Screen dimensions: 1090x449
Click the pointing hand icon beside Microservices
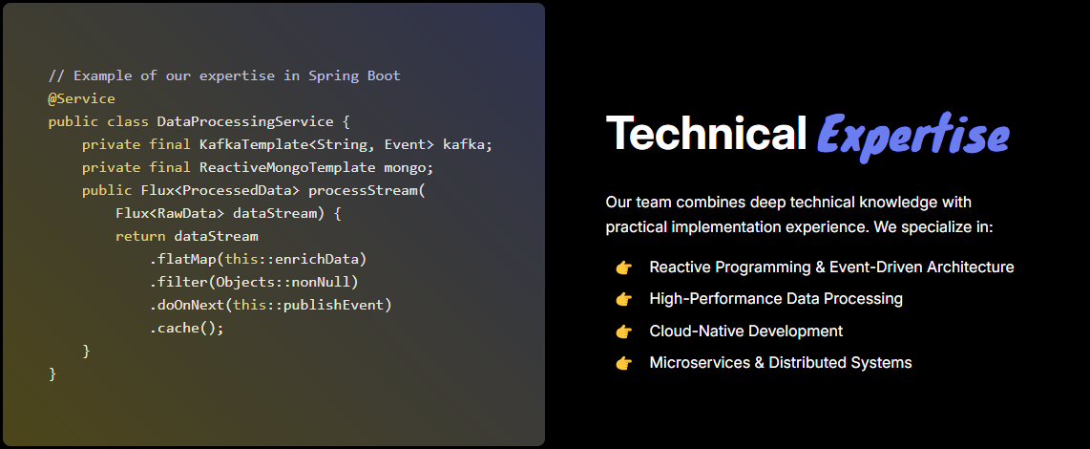[623, 363]
